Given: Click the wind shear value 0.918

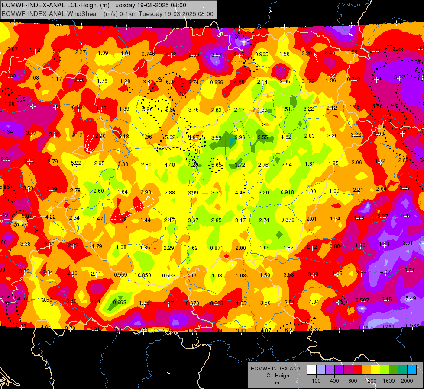Looking at the screenshot, I should pos(288,192).
